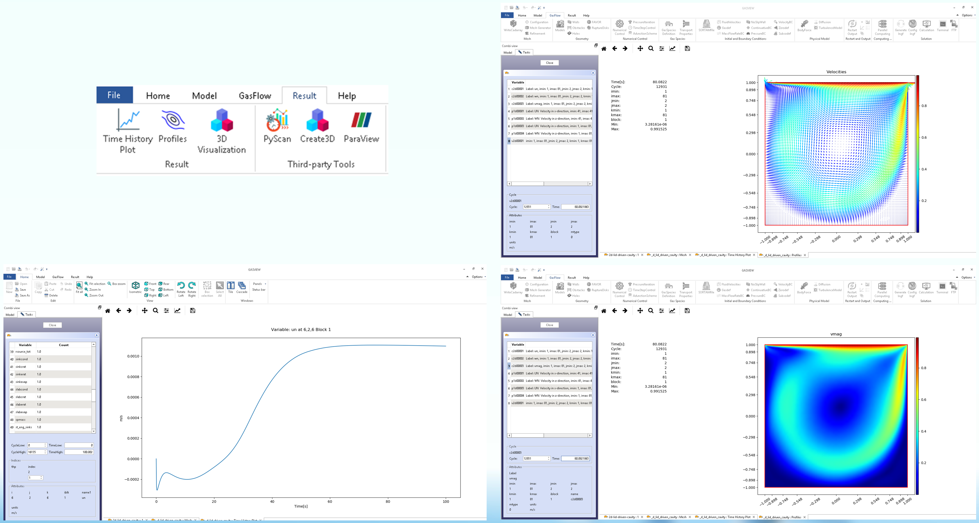Image resolution: width=979 pixels, height=523 pixels.
Task: Close Time History Plot tab in top-right window
Action: coord(754,255)
